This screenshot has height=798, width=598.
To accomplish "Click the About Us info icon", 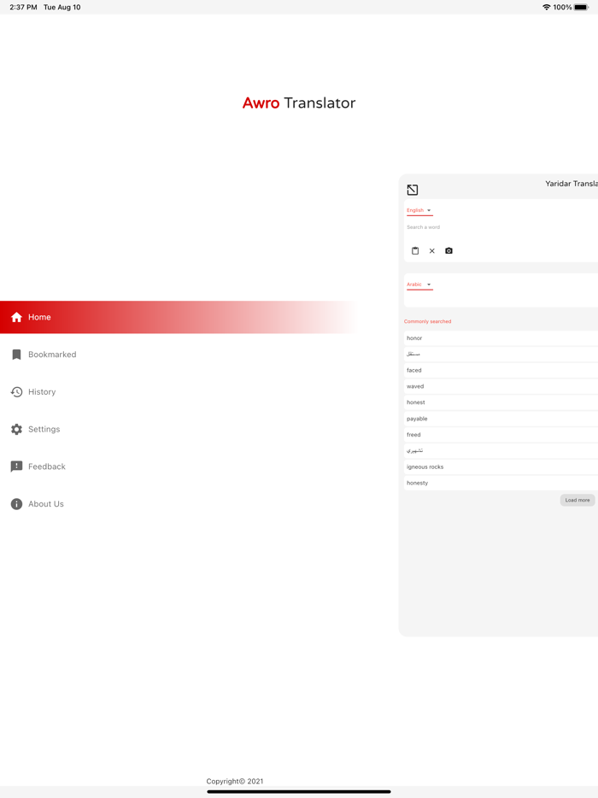I will pos(16,504).
